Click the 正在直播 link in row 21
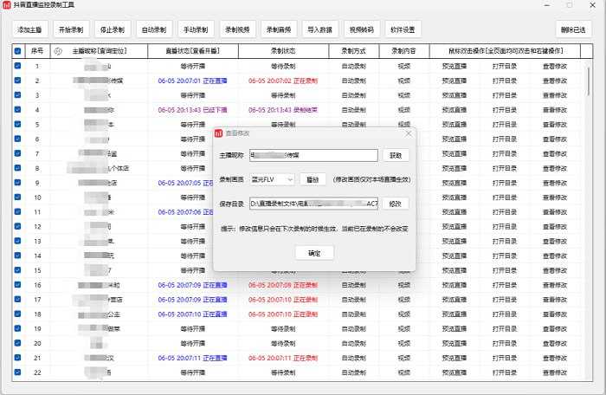The image size is (606, 395). [215, 358]
